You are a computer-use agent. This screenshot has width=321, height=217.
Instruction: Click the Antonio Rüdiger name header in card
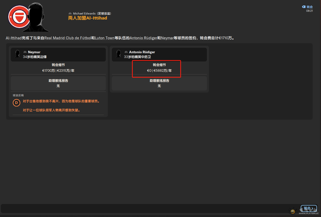point(142,52)
